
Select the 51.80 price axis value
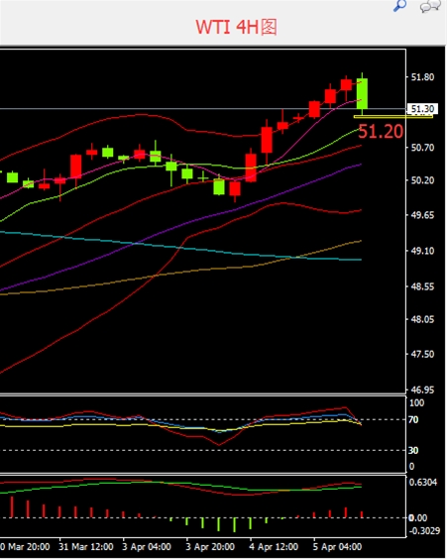pos(422,77)
